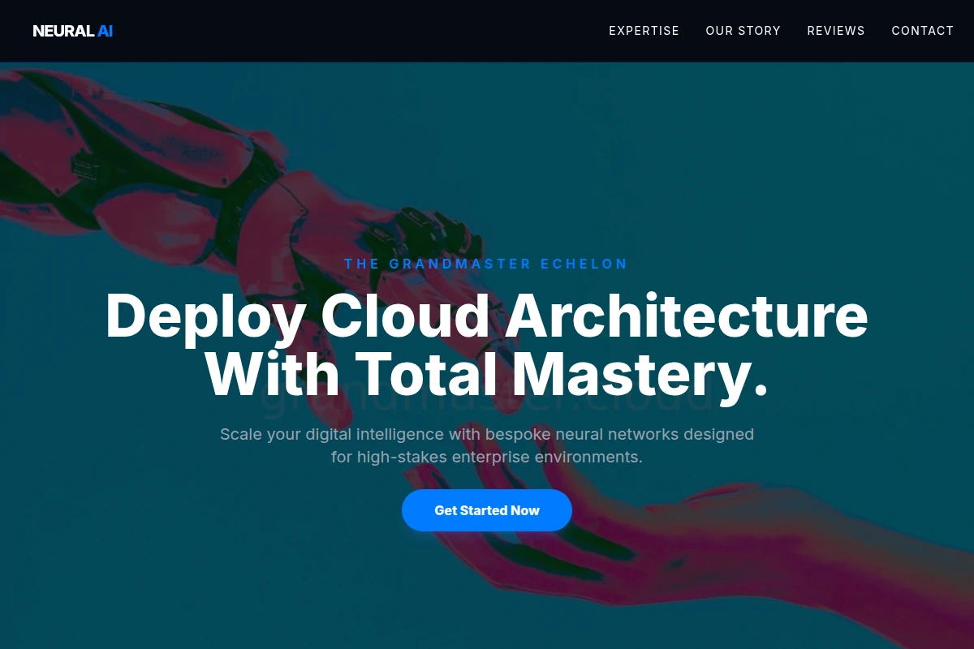Click the faint grandmaster.cloud watermark text
974x649 pixels.
(487, 399)
